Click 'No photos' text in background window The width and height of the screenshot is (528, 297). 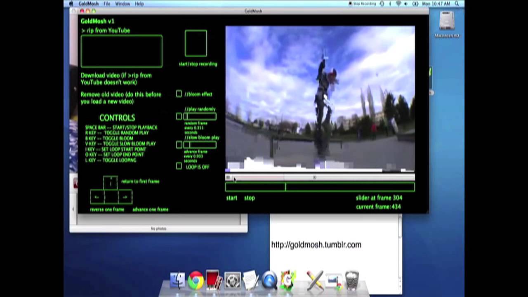pyautogui.click(x=159, y=229)
